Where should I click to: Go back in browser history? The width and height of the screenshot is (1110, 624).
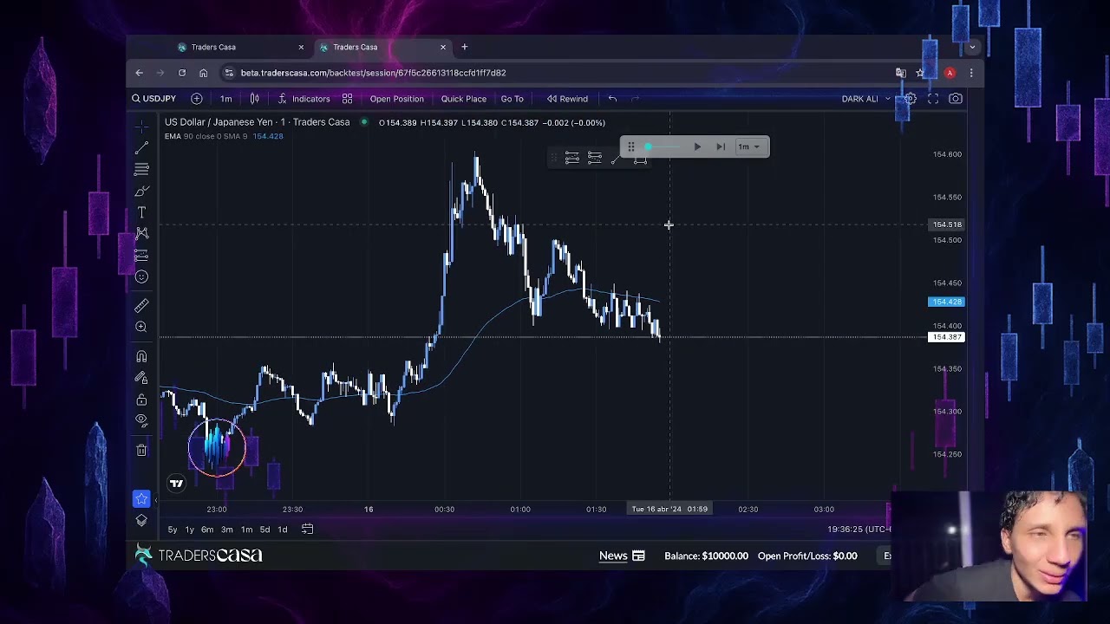coord(140,73)
